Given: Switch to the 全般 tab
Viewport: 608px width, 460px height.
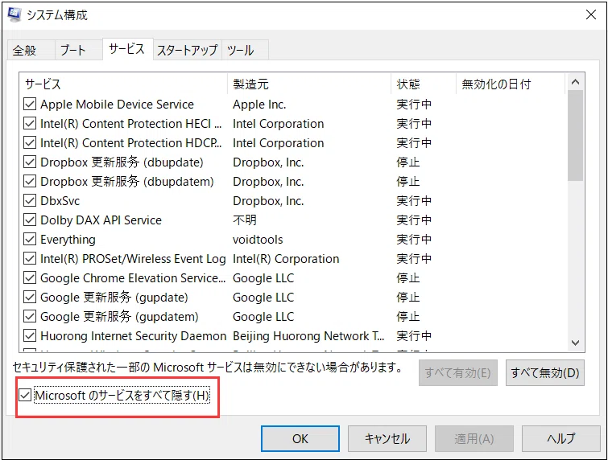Looking at the screenshot, I should pos(31,50).
